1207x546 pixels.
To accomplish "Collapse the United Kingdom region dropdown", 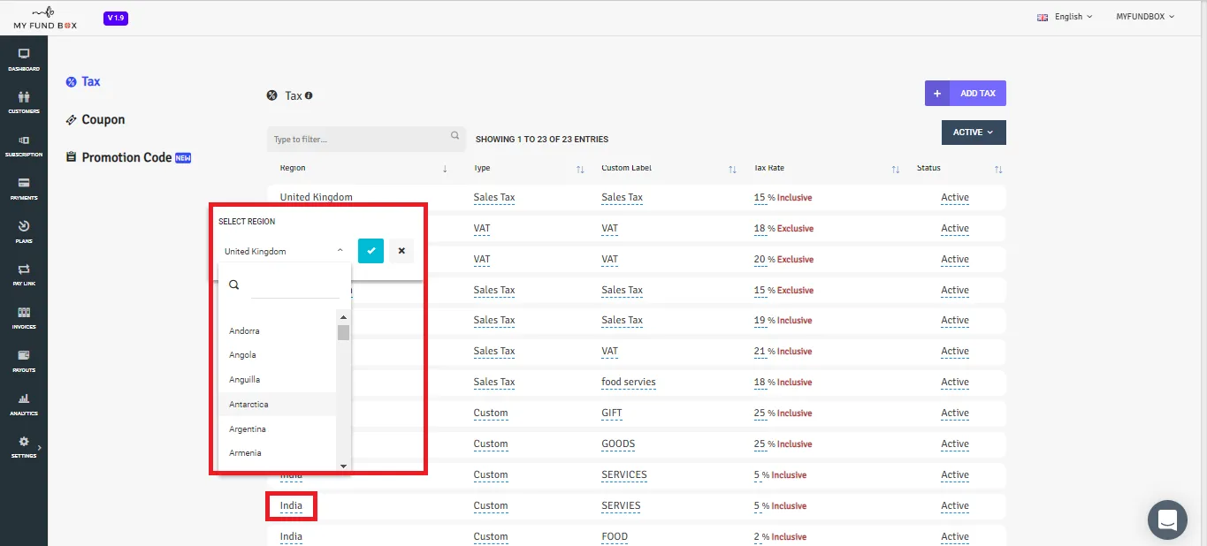I will (x=284, y=251).
